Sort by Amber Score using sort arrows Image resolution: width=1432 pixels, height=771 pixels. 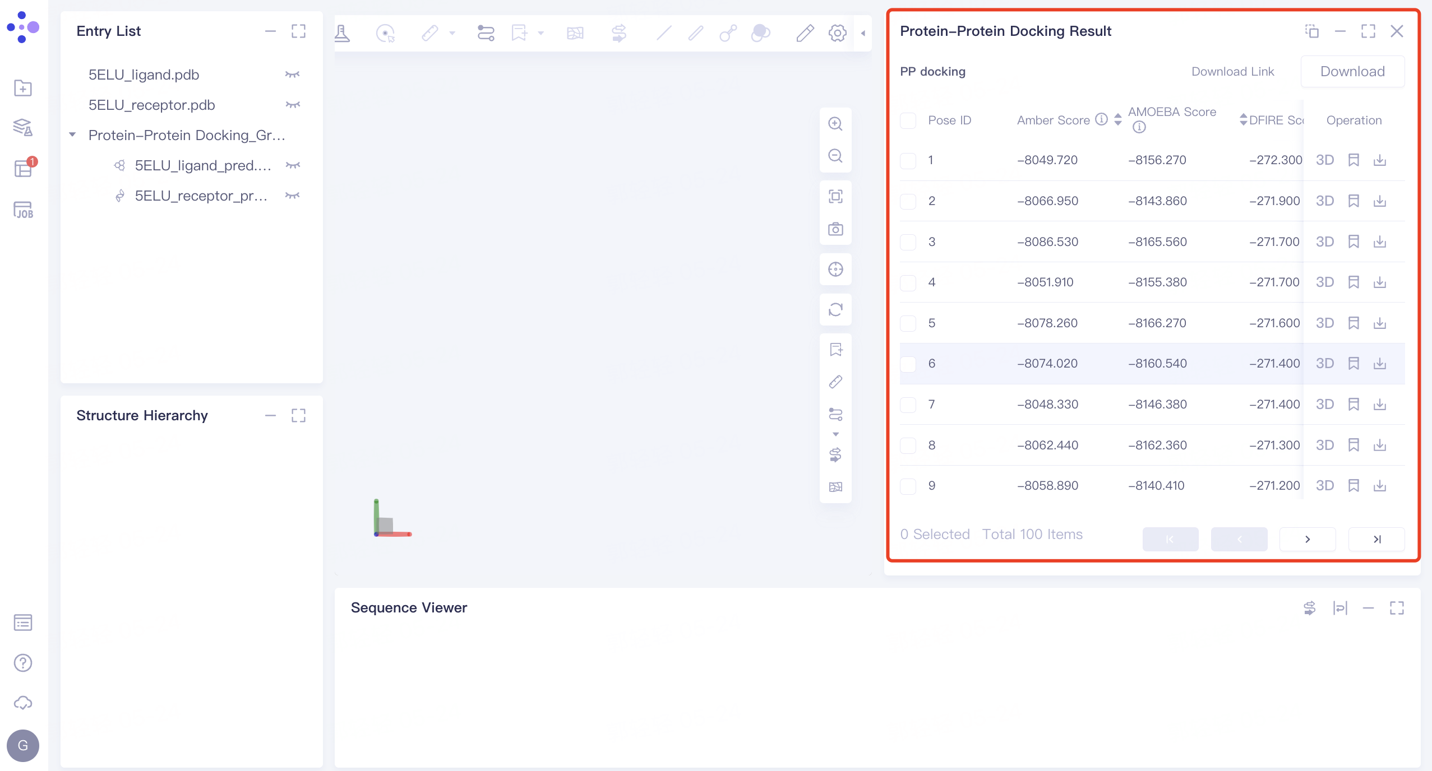tap(1118, 120)
